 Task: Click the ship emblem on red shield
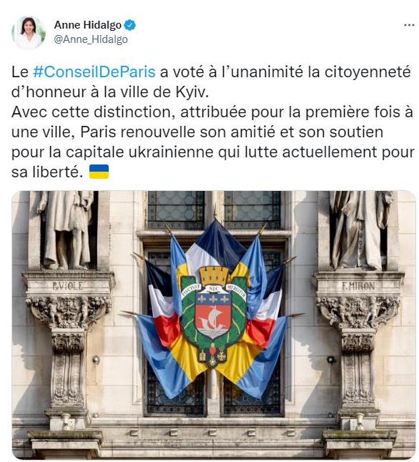tap(213, 320)
